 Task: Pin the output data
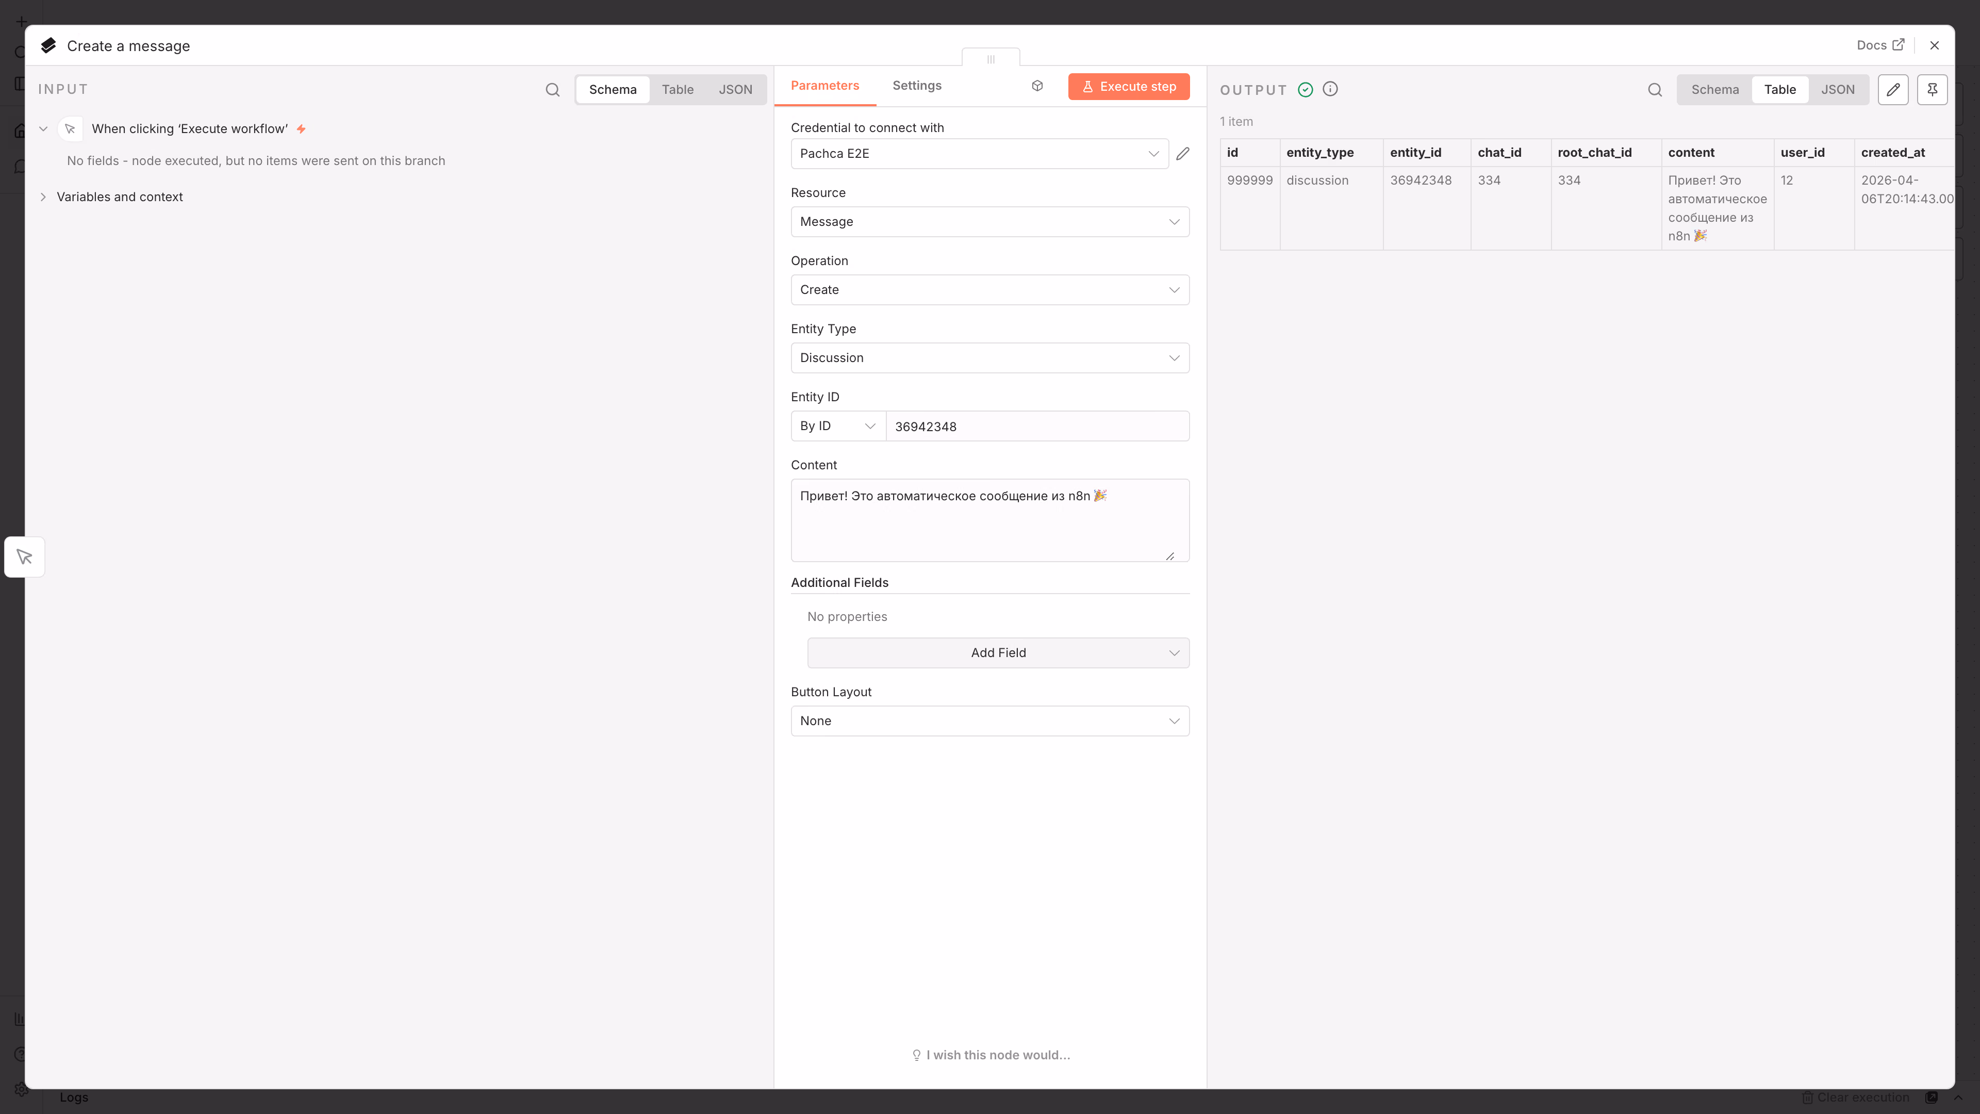click(x=1932, y=90)
